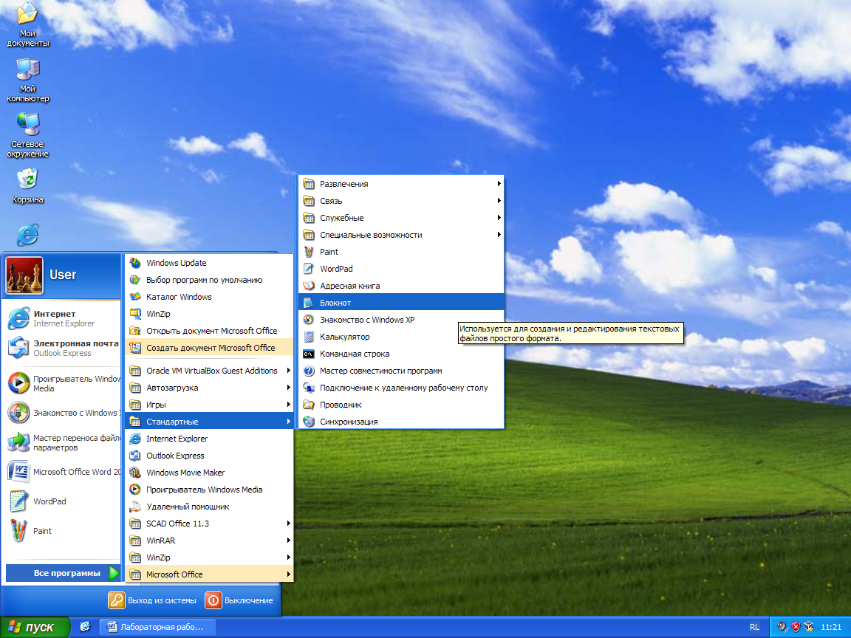Click the Internet Explorer quick launch icon
This screenshot has width=851, height=638.
(85, 627)
